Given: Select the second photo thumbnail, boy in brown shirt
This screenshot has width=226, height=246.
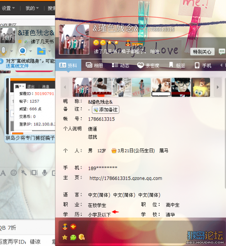Looking at the screenshot, I should point(102,87).
